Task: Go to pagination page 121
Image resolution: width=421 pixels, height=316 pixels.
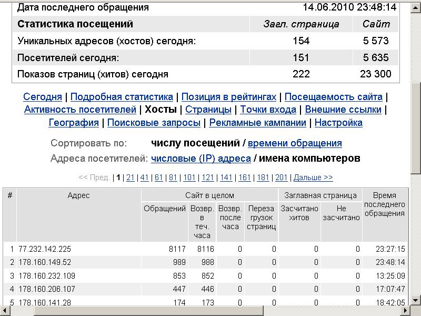Action: point(207,177)
